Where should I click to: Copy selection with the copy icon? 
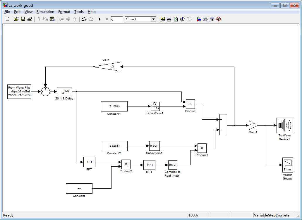(x=45, y=19)
